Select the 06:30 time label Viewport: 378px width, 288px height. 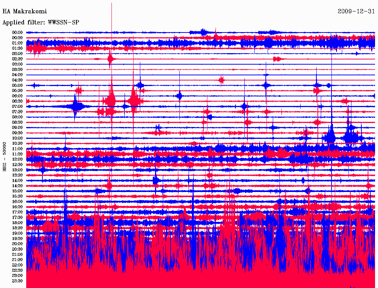17,101
